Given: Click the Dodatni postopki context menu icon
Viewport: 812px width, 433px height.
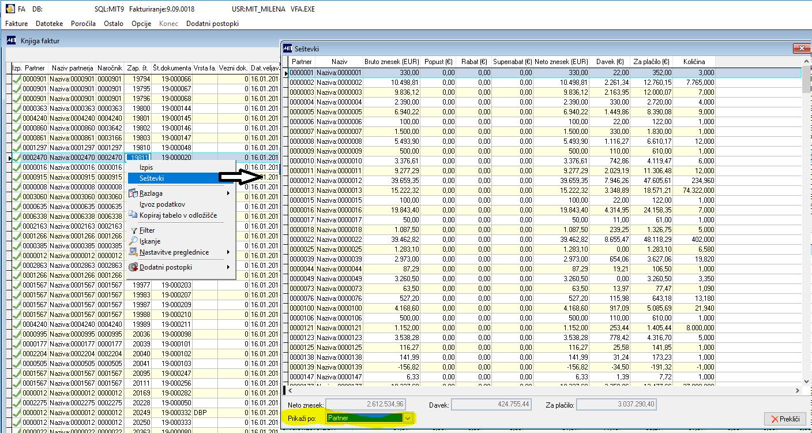Looking at the screenshot, I should [x=133, y=267].
